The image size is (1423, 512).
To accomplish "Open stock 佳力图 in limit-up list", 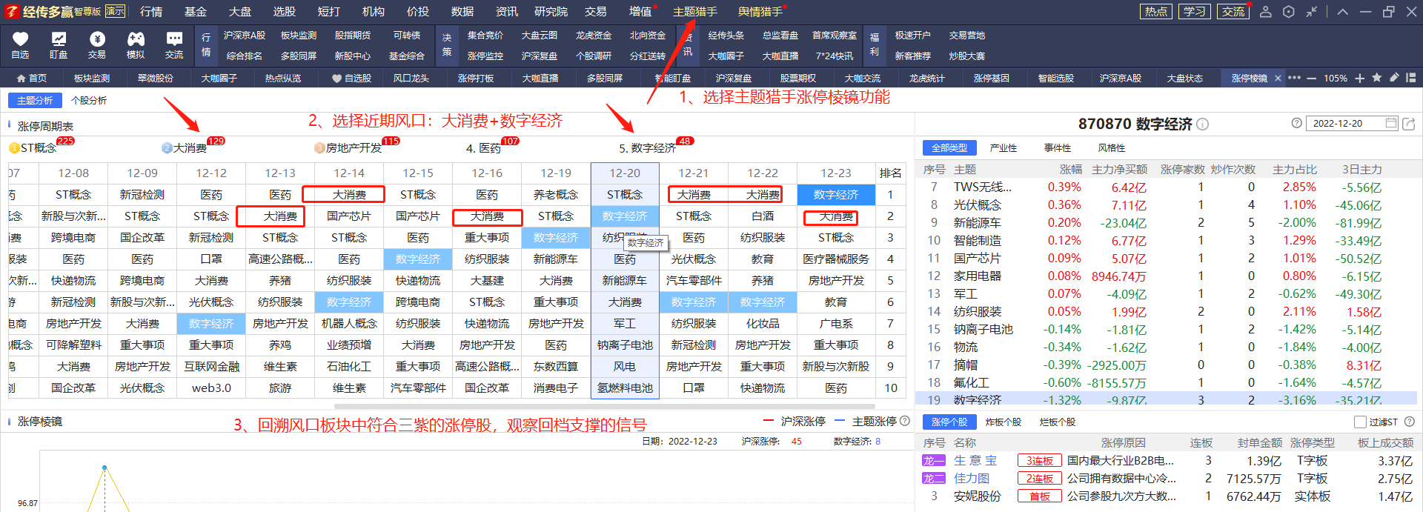I will (x=972, y=478).
